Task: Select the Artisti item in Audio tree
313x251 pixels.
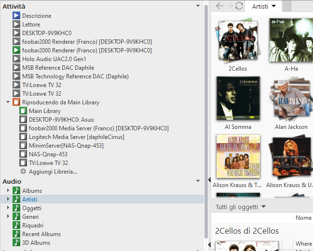Action: 102,199
